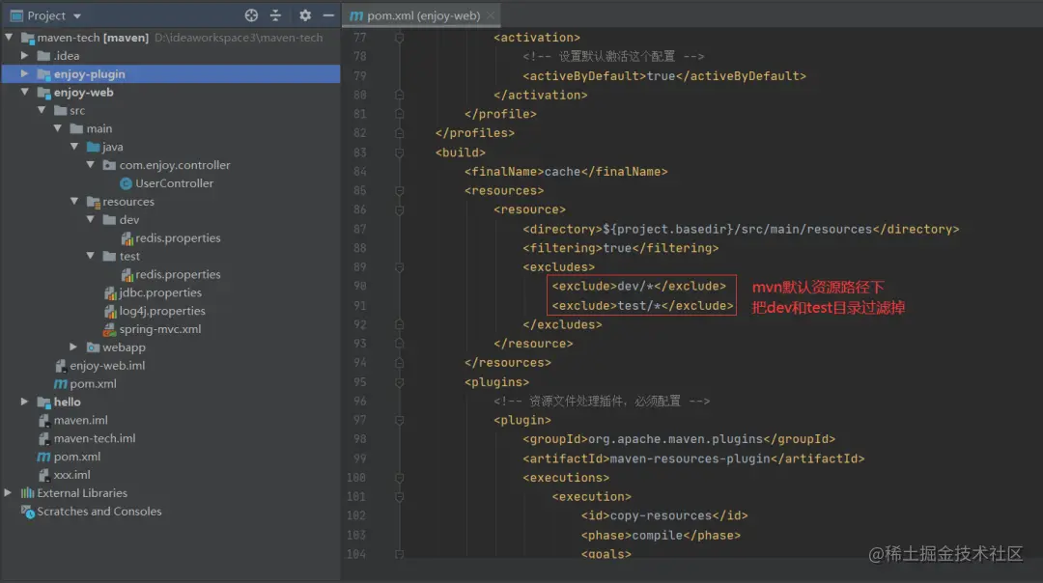Toggle fold marker at line 86 resource
The width and height of the screenshot is (1043, 583).
[399, 210]
